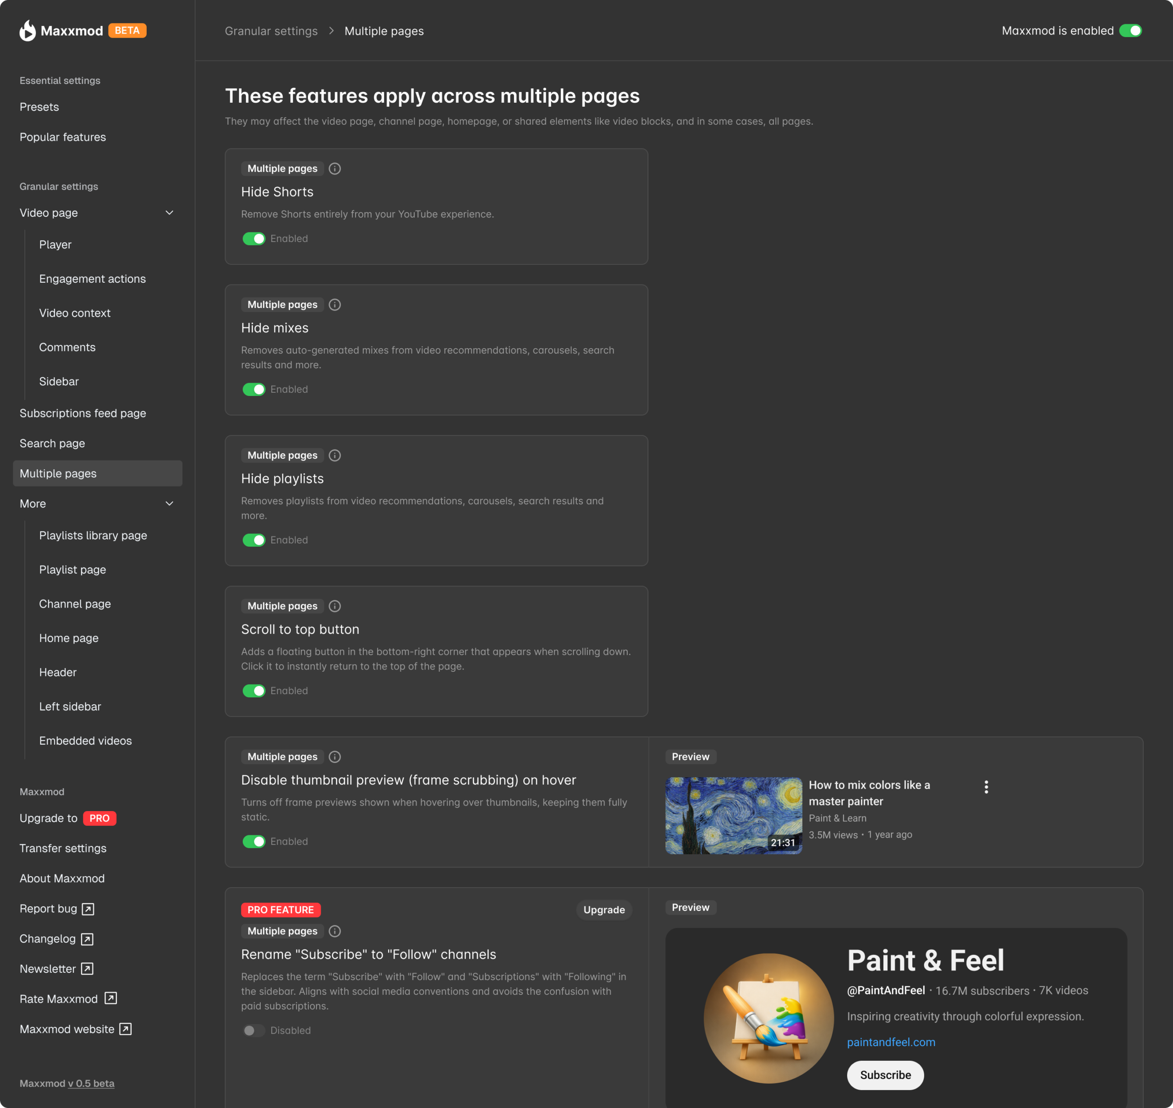Image resolution: width=1173 pixels, height=1108 pixels.
Task: Disable the Hide Shorts toggle
Action: coord(254,239)
